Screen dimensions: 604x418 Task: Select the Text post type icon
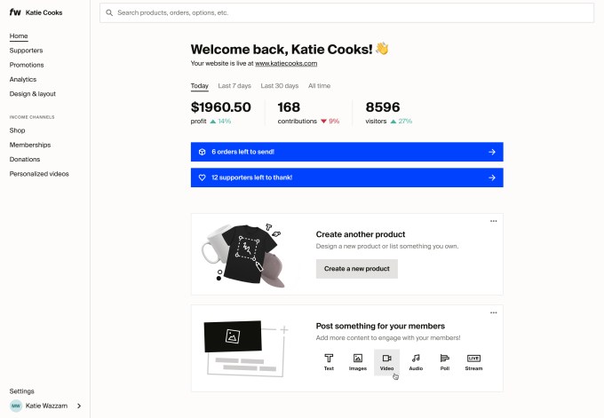tap(329, 359)
